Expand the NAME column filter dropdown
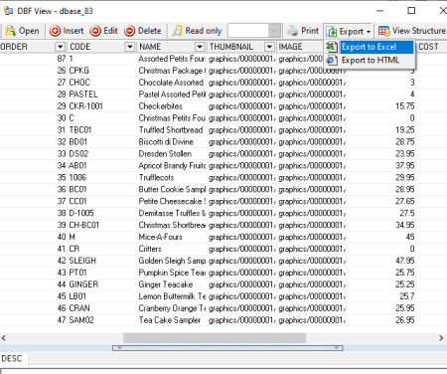Screen dimensions: 447x374 point(200,47)
